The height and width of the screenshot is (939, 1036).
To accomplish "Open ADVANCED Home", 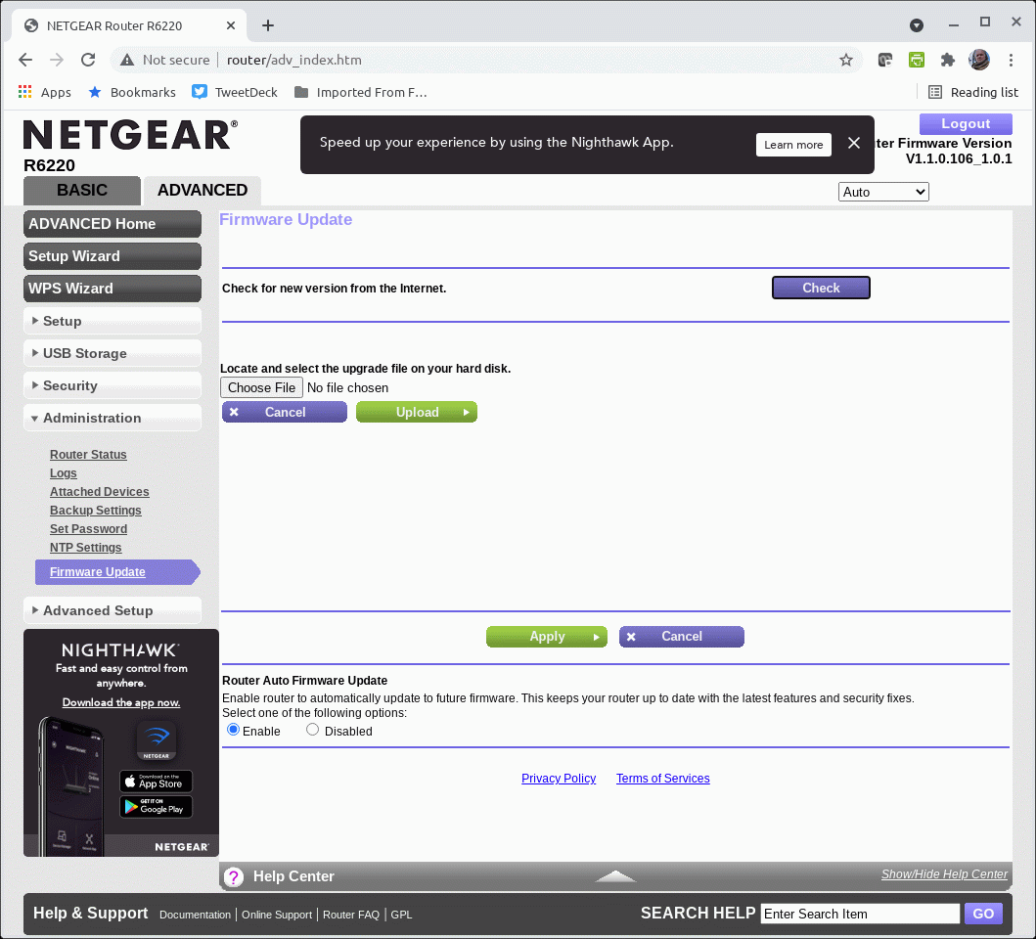I will [x=113, y=224].
